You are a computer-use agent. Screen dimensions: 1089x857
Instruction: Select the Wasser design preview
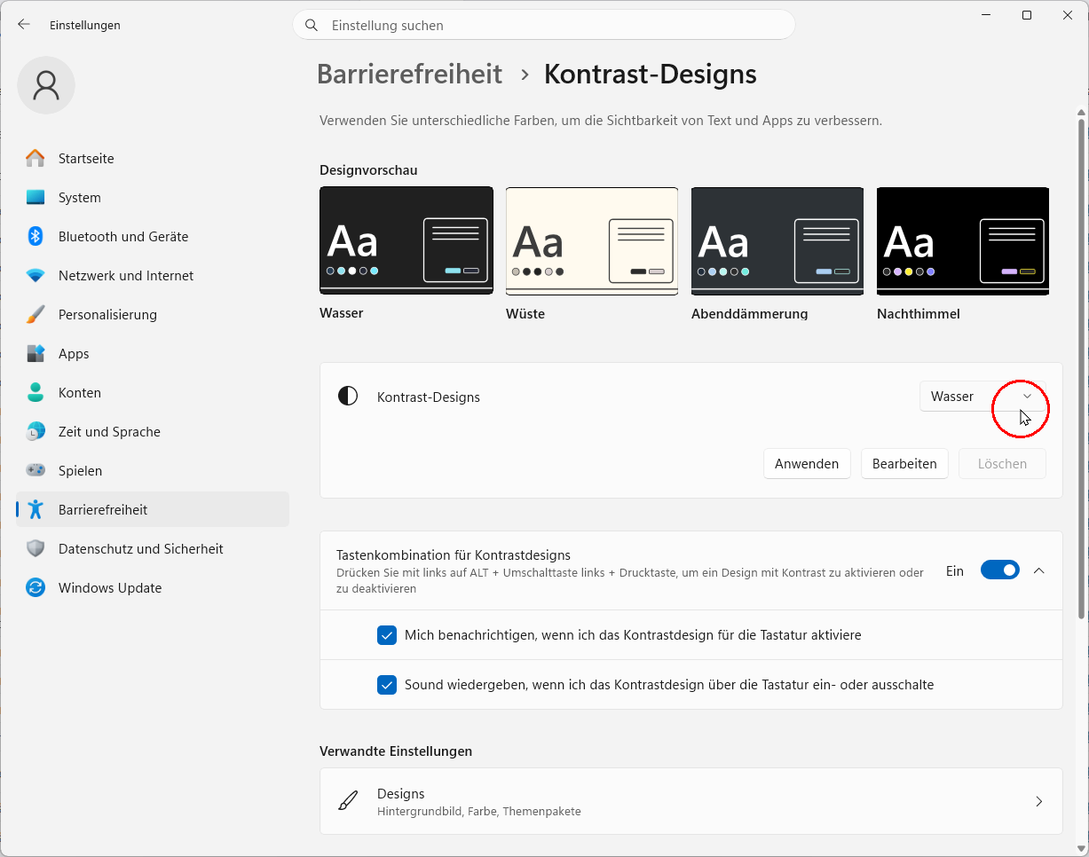(x=406, y=240)
